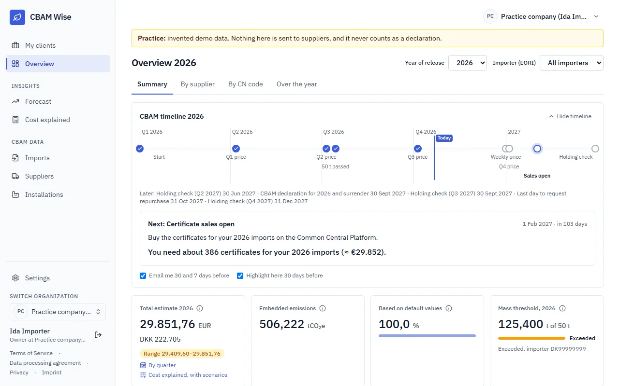Click the info icon next to Total estimate 2026
Viewport: 619px width, 386px height.
pyautogui.click(x=200, y=308)
